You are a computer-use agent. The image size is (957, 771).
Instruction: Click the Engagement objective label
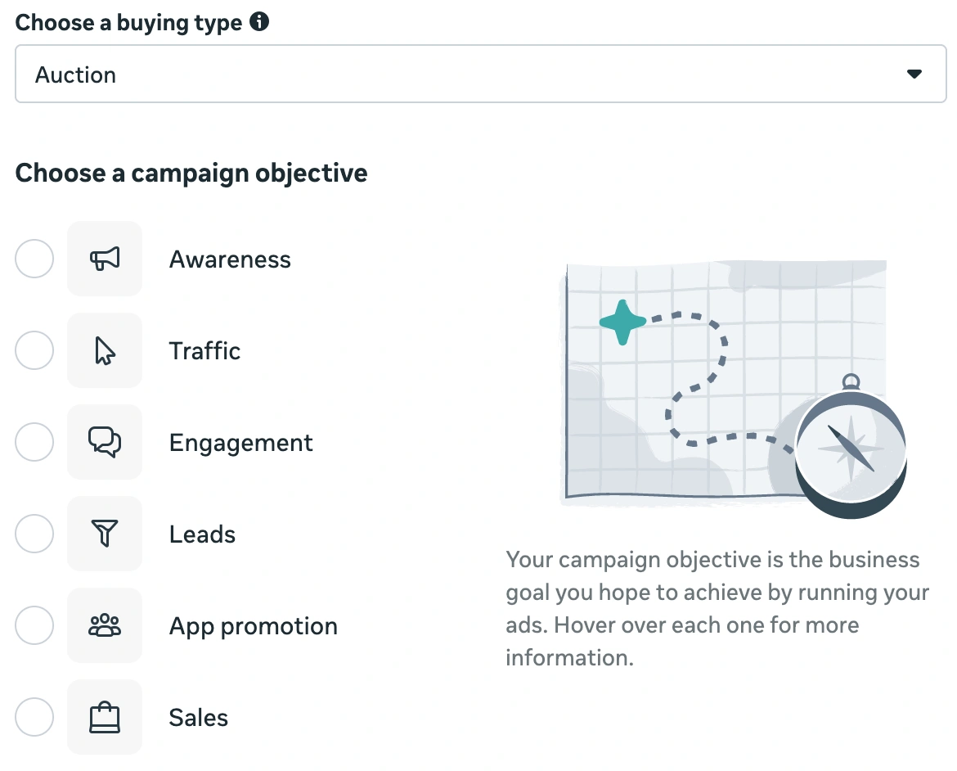(240, 442)
